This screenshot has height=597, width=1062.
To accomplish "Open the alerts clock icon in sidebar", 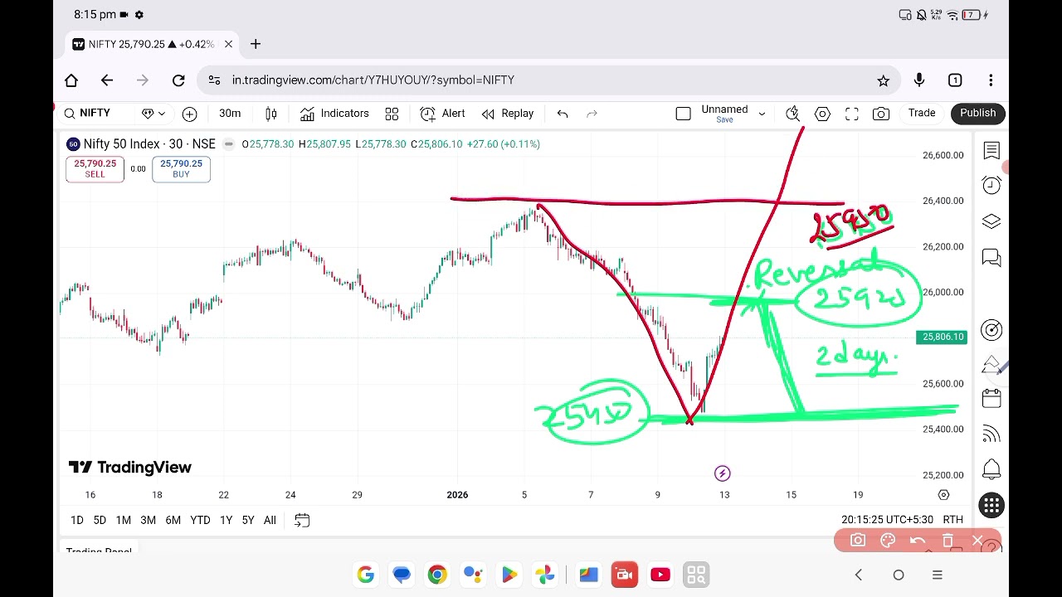I will click(x=991, y=185).
